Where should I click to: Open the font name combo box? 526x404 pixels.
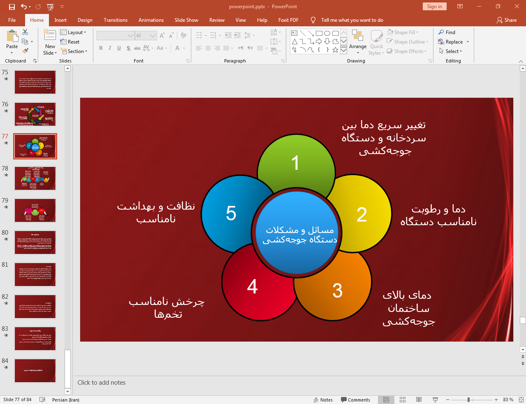[x=116, y=36]
